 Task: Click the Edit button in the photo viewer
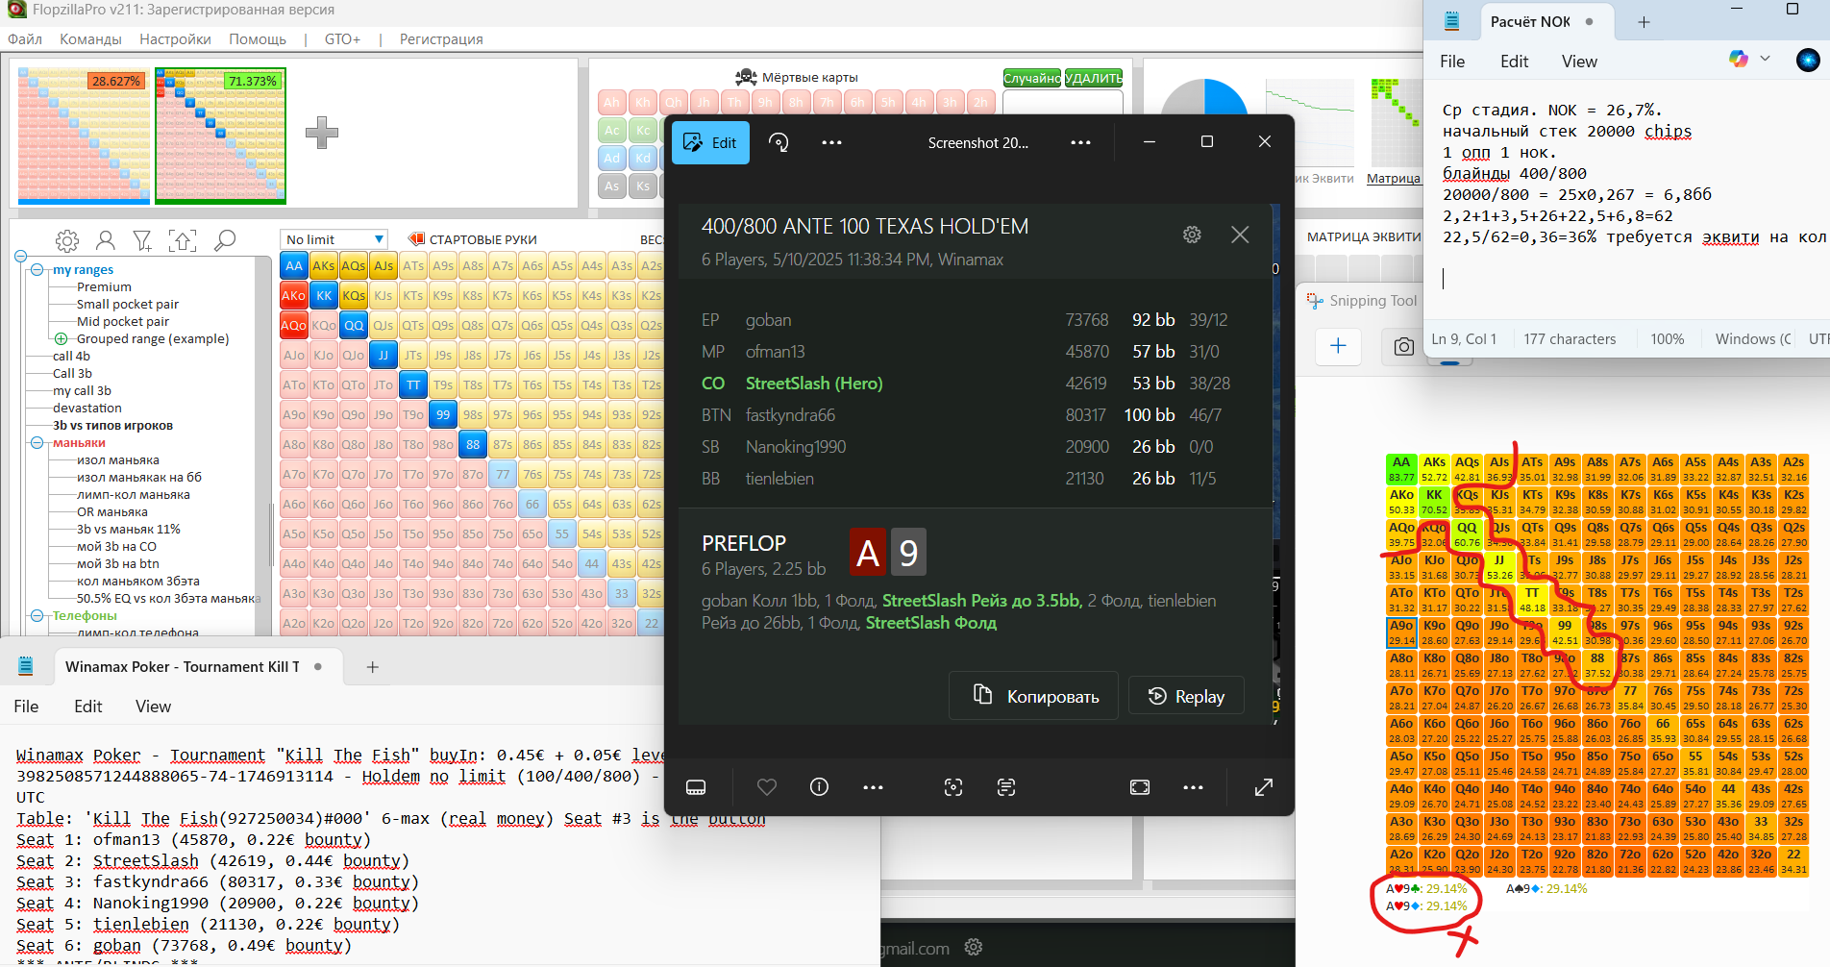coord(710,142)
